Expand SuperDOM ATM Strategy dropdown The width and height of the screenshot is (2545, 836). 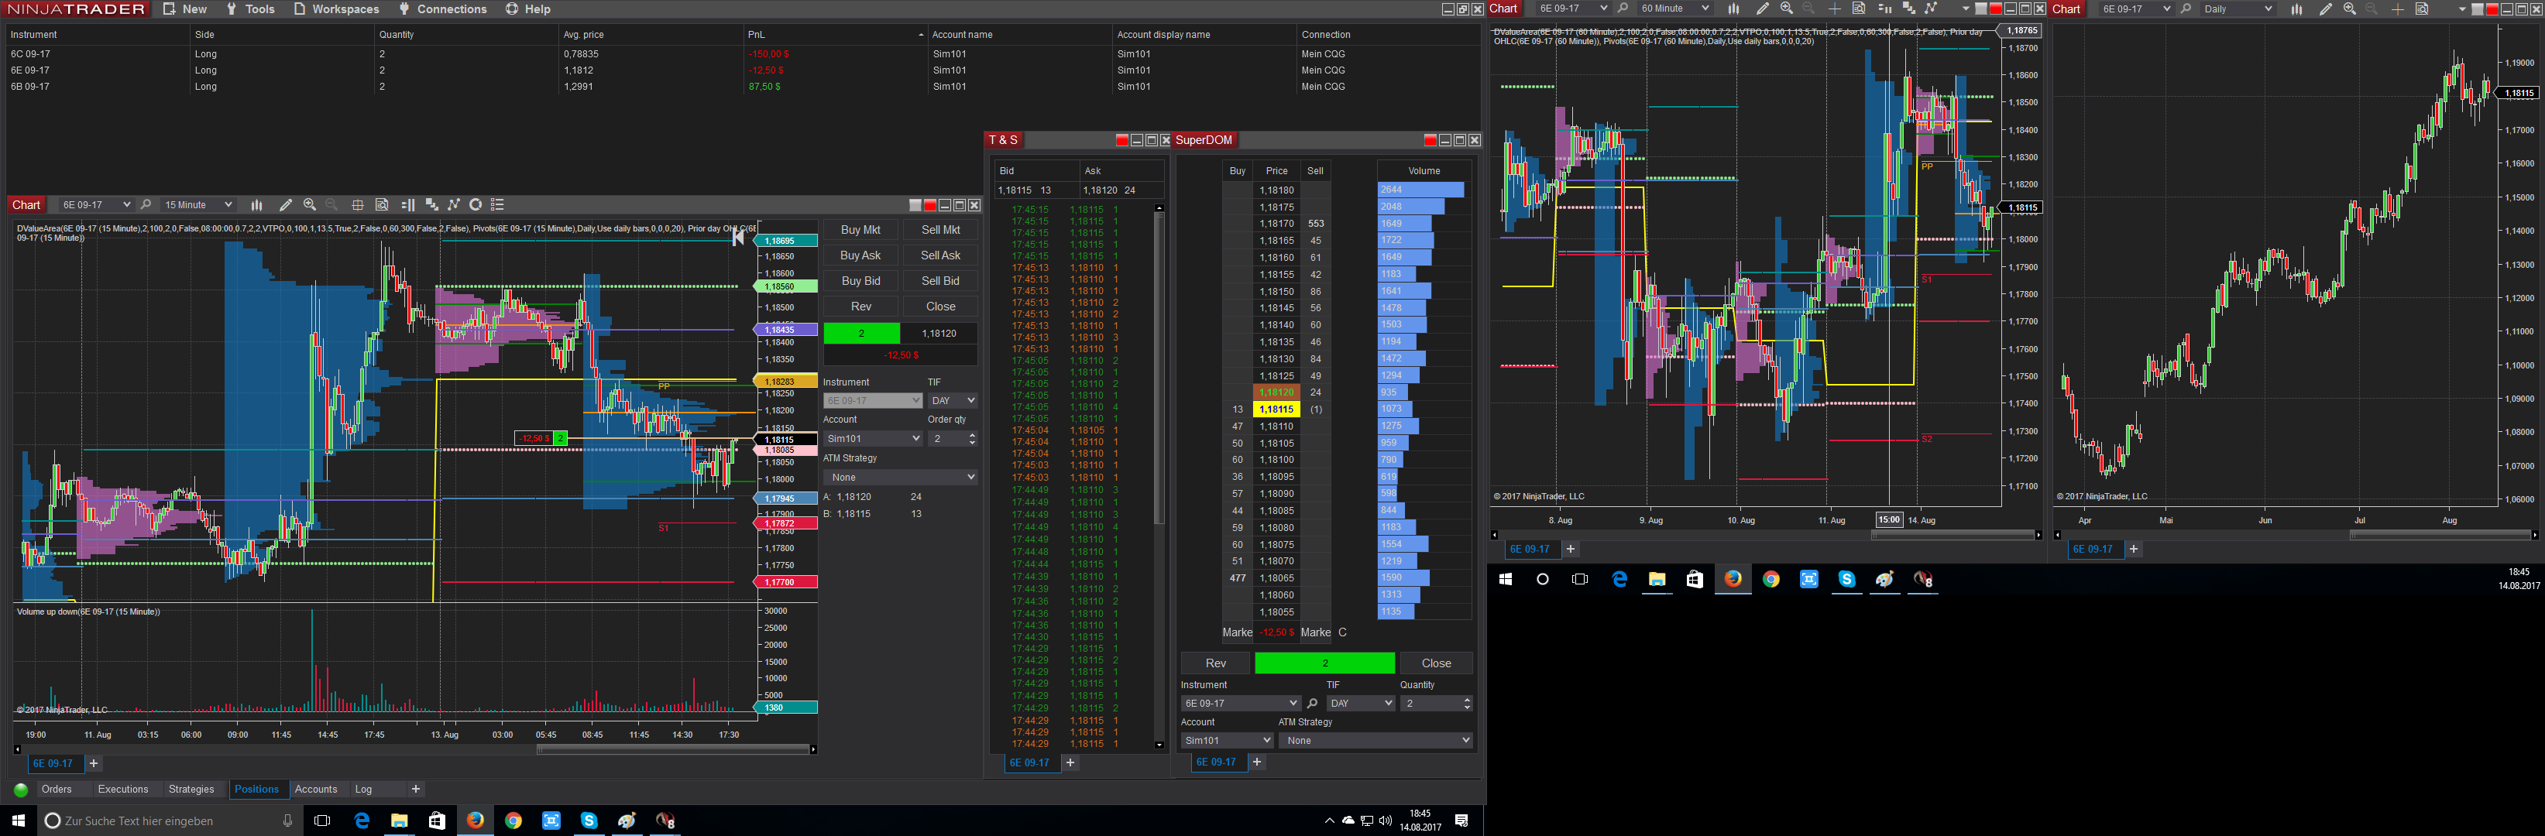coord(1376,740)
